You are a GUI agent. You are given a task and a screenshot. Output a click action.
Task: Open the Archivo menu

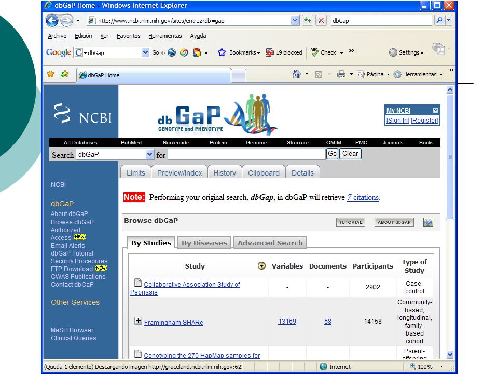click(x=57, y=36)
